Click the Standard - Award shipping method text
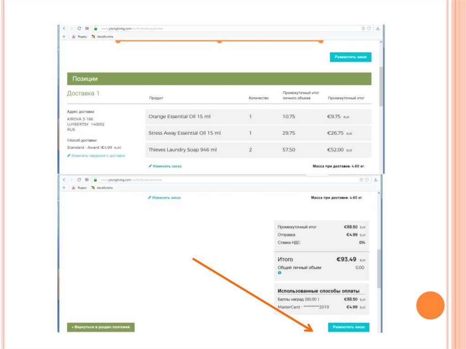Viewport: 466px width, 349px height. click(94, 147)
